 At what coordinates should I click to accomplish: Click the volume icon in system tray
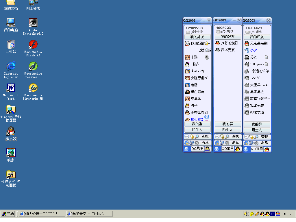click(x=246, y=214)
